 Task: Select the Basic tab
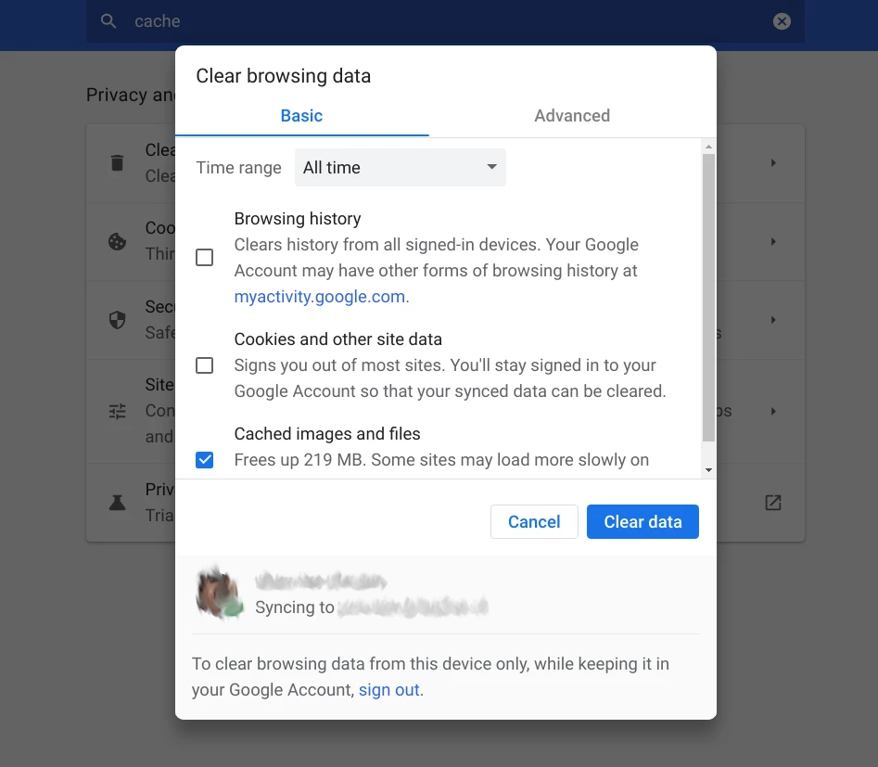click(x=301, y=115)
